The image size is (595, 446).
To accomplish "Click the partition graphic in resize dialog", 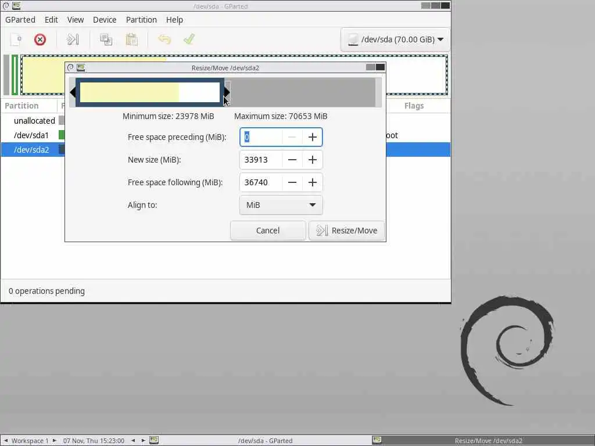I will [x=150, y=92].
